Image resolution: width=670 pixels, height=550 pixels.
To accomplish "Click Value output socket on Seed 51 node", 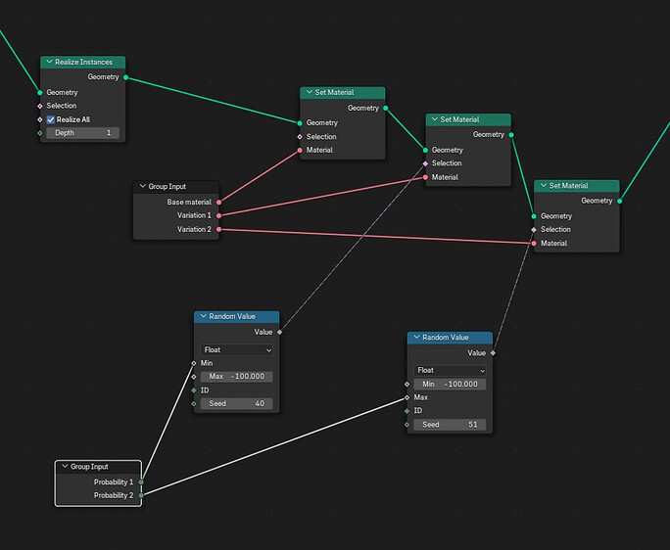I will tap(493, 352).
